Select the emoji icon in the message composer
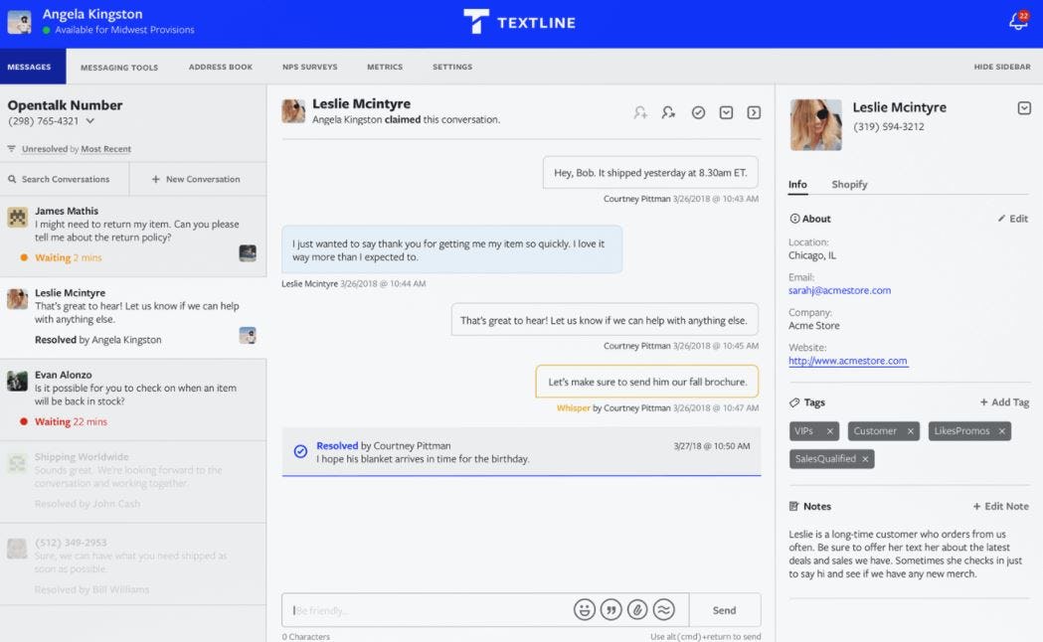 pos(585,608)
